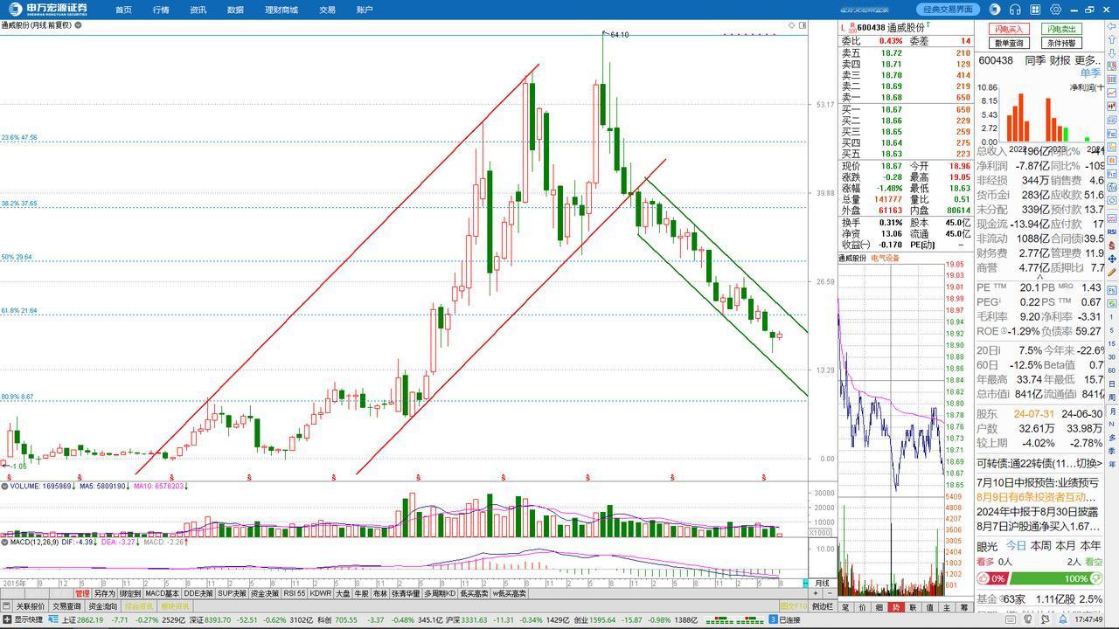Select the 张清华量 indicator tab
This screenshot has height=629, width=1119.
point(406,594)
